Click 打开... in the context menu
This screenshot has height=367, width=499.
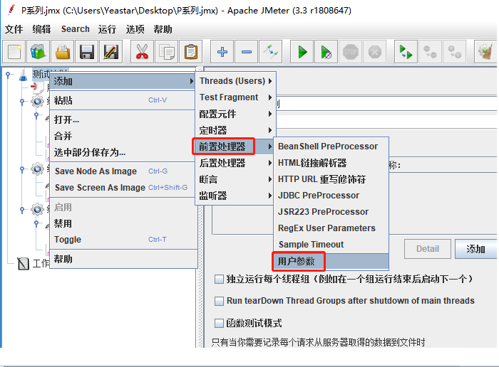(123, 119)
